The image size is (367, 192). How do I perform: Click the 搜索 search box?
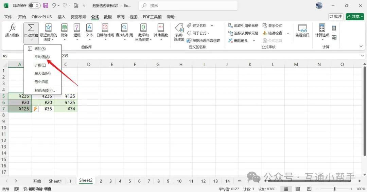point(188,6)
